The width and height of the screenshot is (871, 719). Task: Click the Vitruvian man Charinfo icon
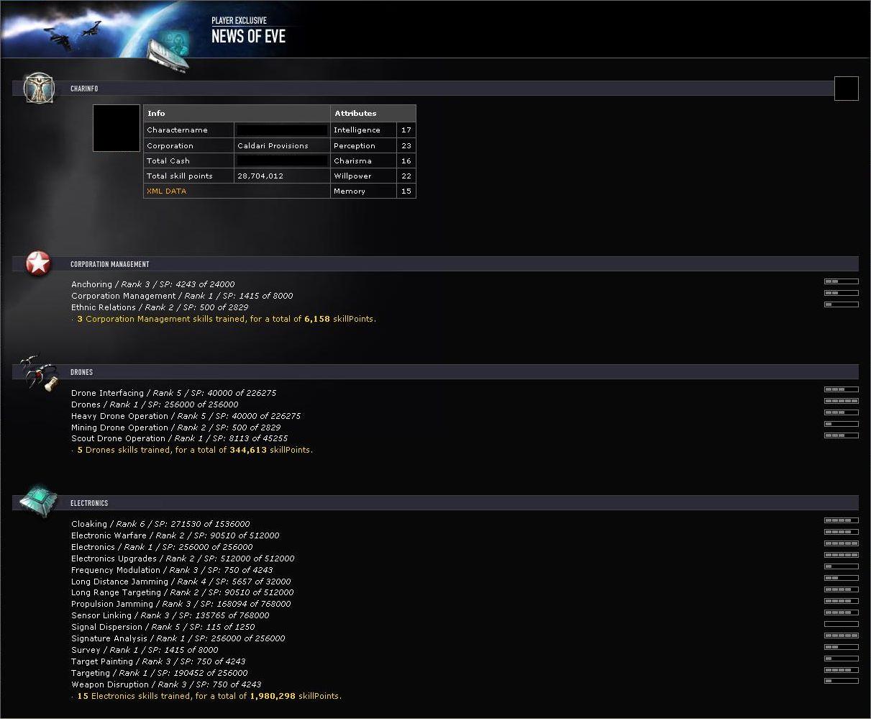click(x=39, y=88)
